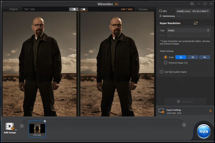The width and height of the screenshot is (215, 143).
Task: Click the upscaled preview image pane
Action: 117,64
